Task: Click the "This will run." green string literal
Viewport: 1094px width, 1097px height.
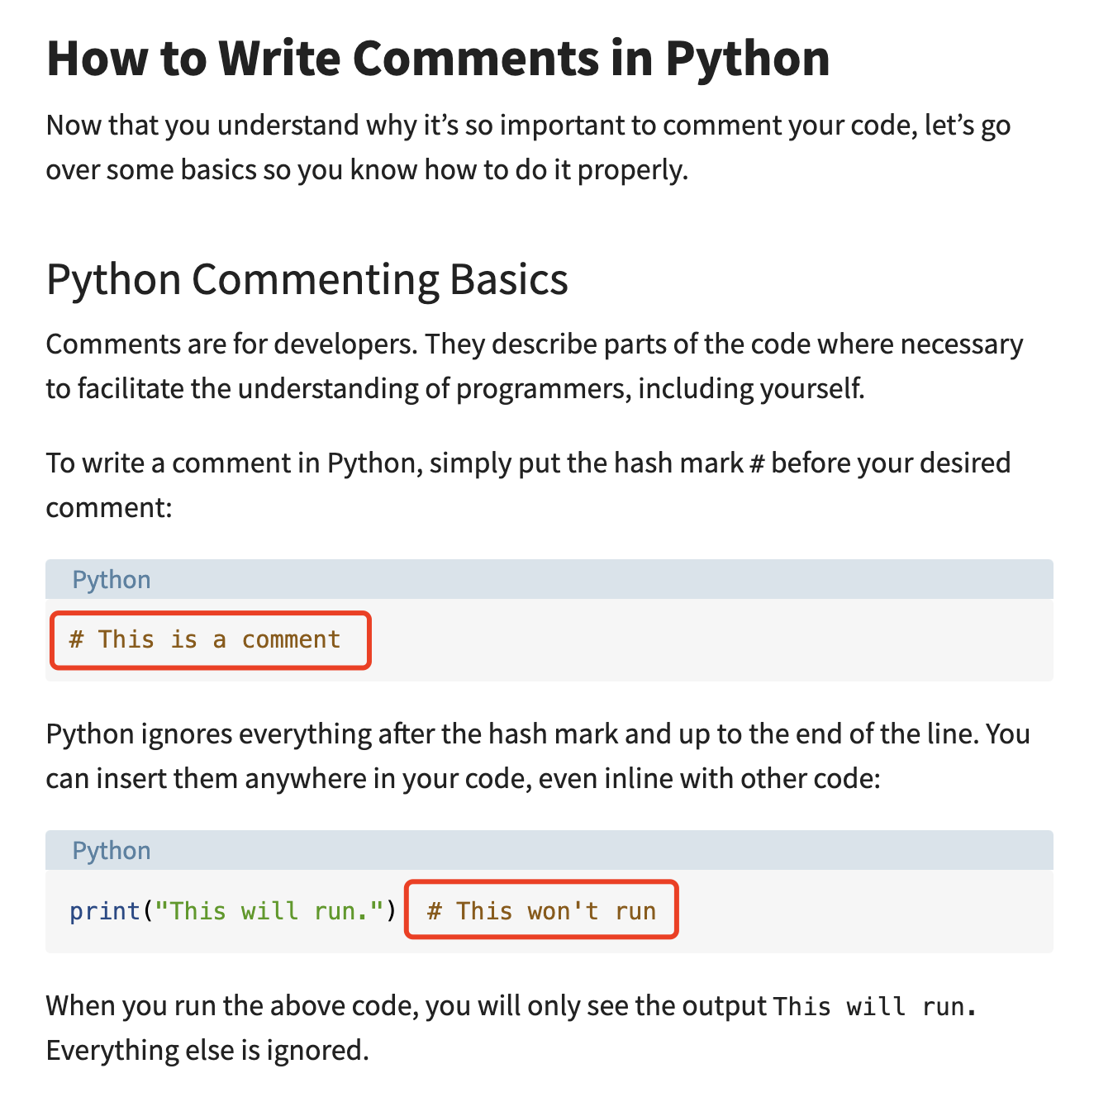Action: point(270,910)
